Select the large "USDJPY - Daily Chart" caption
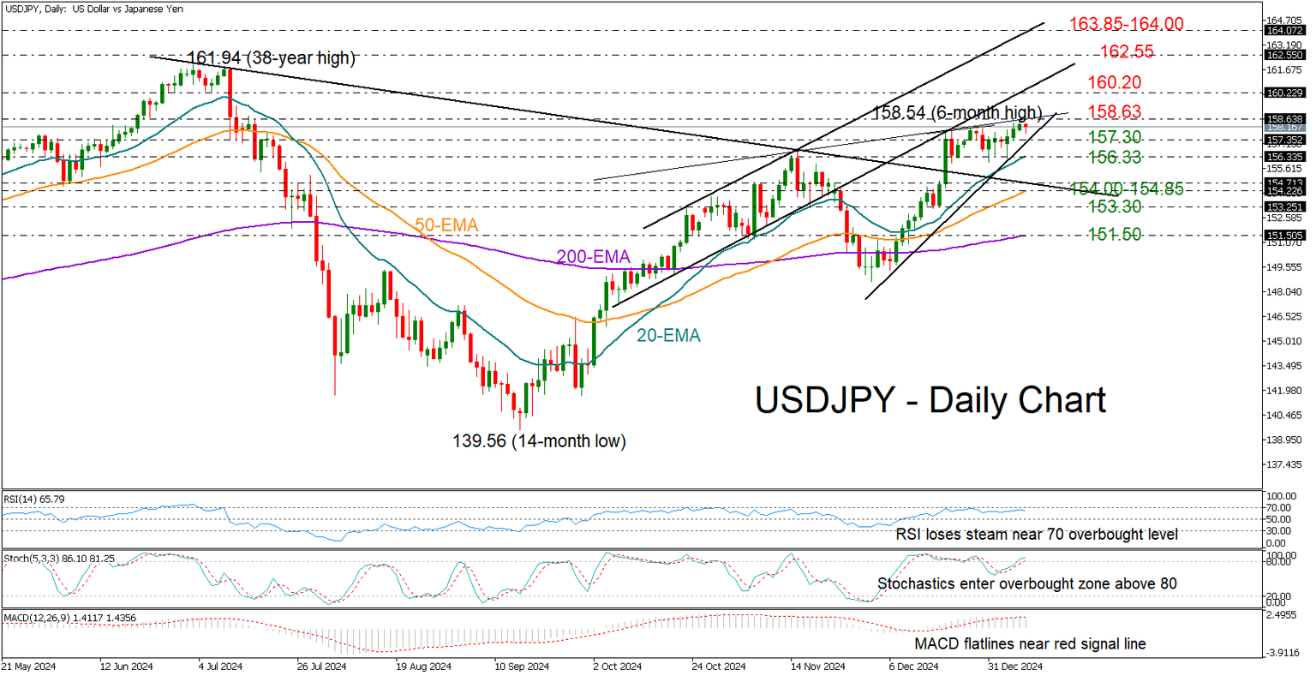1316x676 pixels. point(930,400)
